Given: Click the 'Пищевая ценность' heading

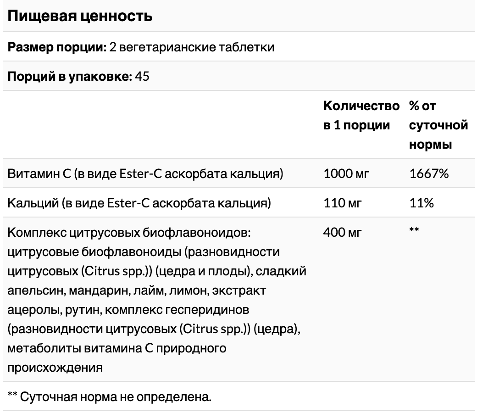Looking at the screenshot, I should [x=80, y=16].
